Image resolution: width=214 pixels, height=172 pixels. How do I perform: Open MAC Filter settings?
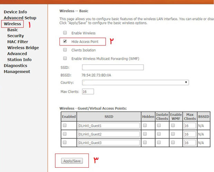[18, 42]
